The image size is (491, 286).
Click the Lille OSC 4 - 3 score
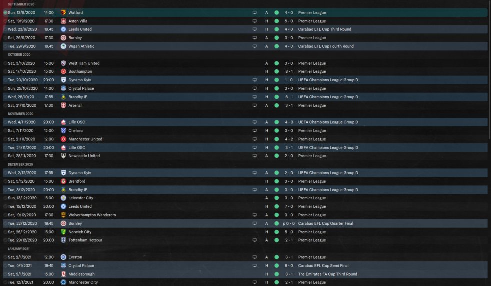[288, 122]
